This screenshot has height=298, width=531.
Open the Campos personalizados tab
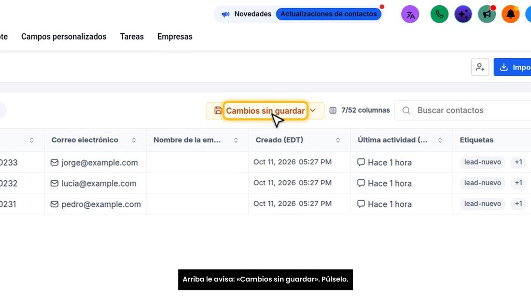pyautogui.click(x=64, y=37)
